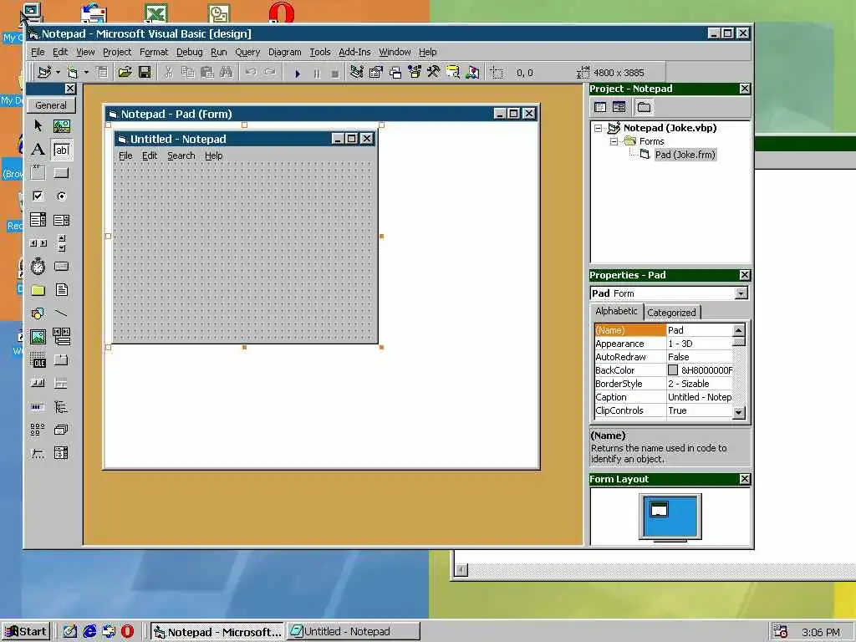
Task: Click the General toolbox tab button
Action: [51, 105]
